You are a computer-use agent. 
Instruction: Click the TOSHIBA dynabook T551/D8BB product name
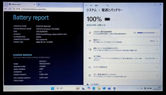[x=47, y=29]
